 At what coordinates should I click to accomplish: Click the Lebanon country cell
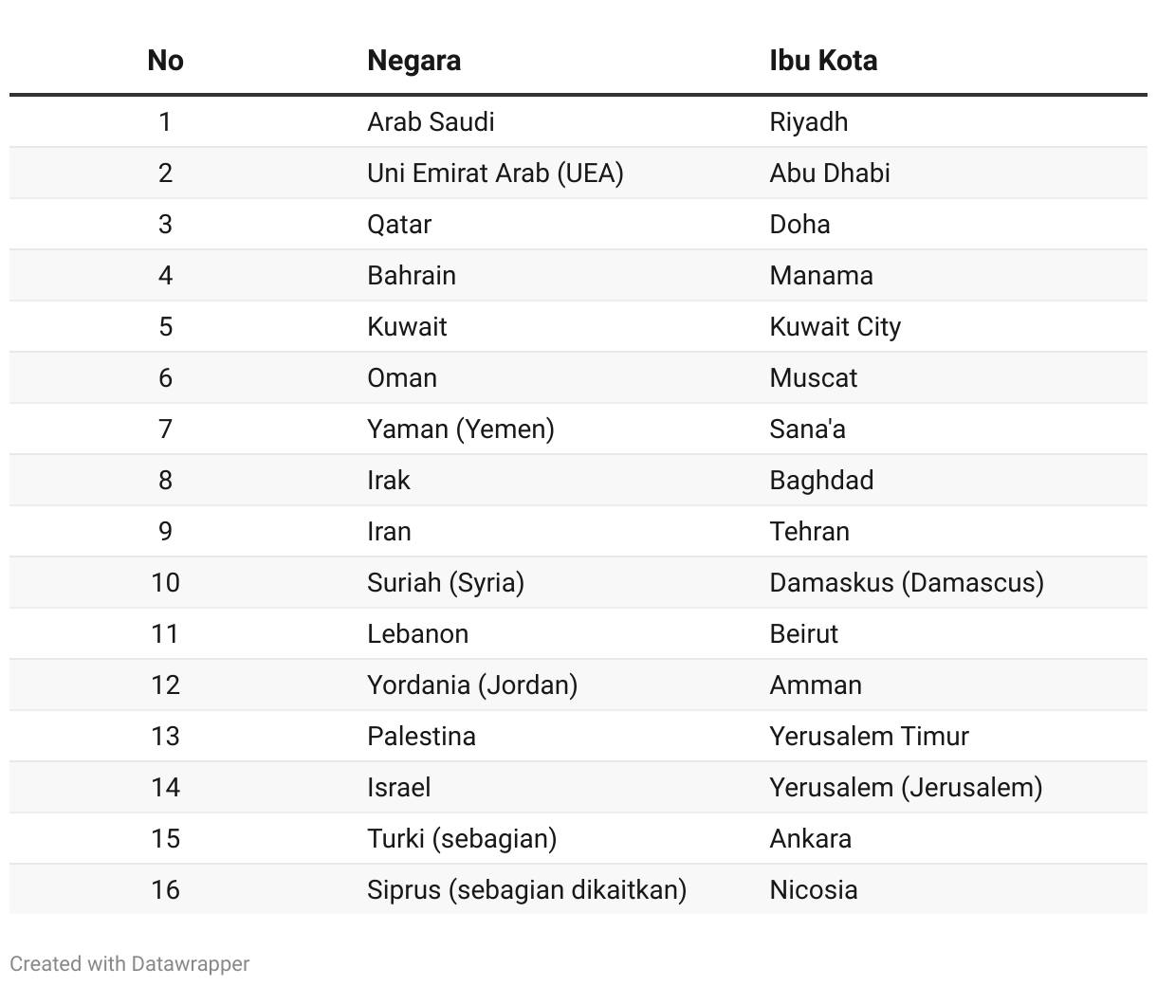point(418,634)
